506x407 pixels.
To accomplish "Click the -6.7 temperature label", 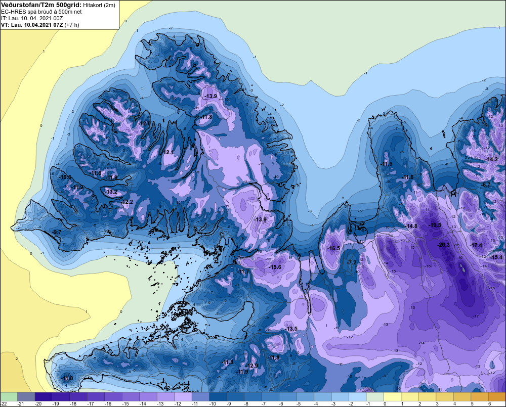I will [486, 185].
